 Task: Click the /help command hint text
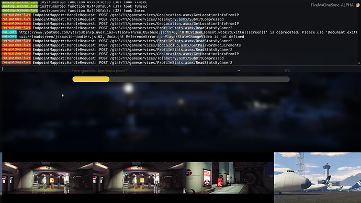[108, 71]
